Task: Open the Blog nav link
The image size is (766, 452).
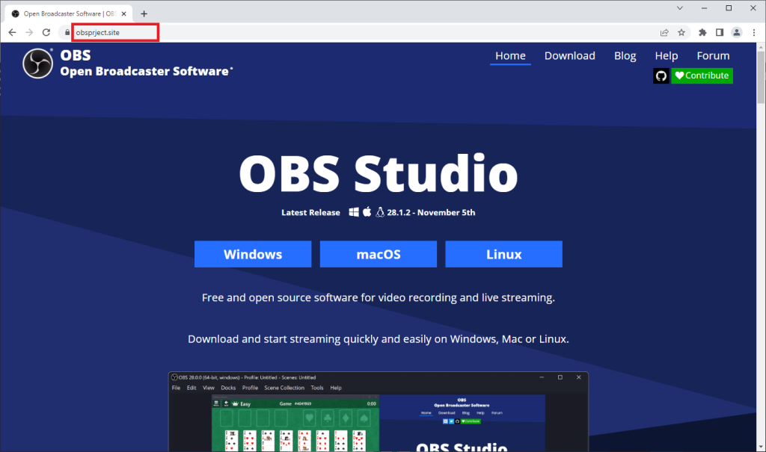Action: coord(625,56)
